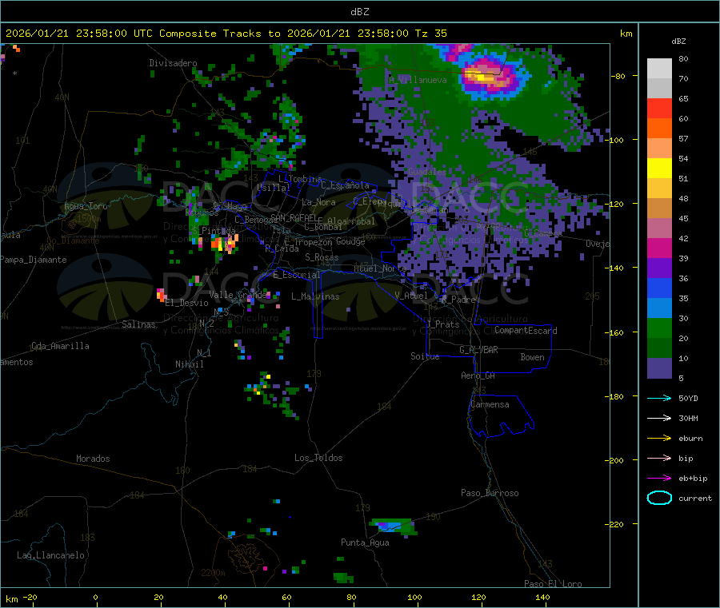This screenshot has width=720, height=608.
Task: Select the yellow swatch between 54 and 51
Action: point(659,169)
